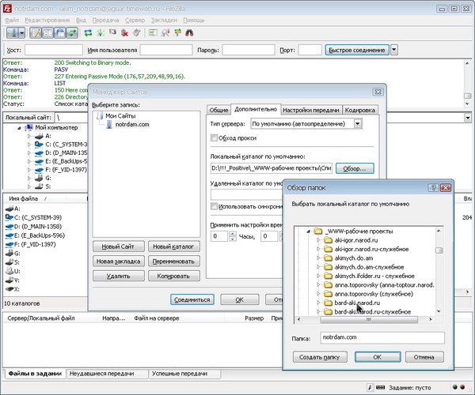Click the Переименовать button

click(x=174, y=261)
